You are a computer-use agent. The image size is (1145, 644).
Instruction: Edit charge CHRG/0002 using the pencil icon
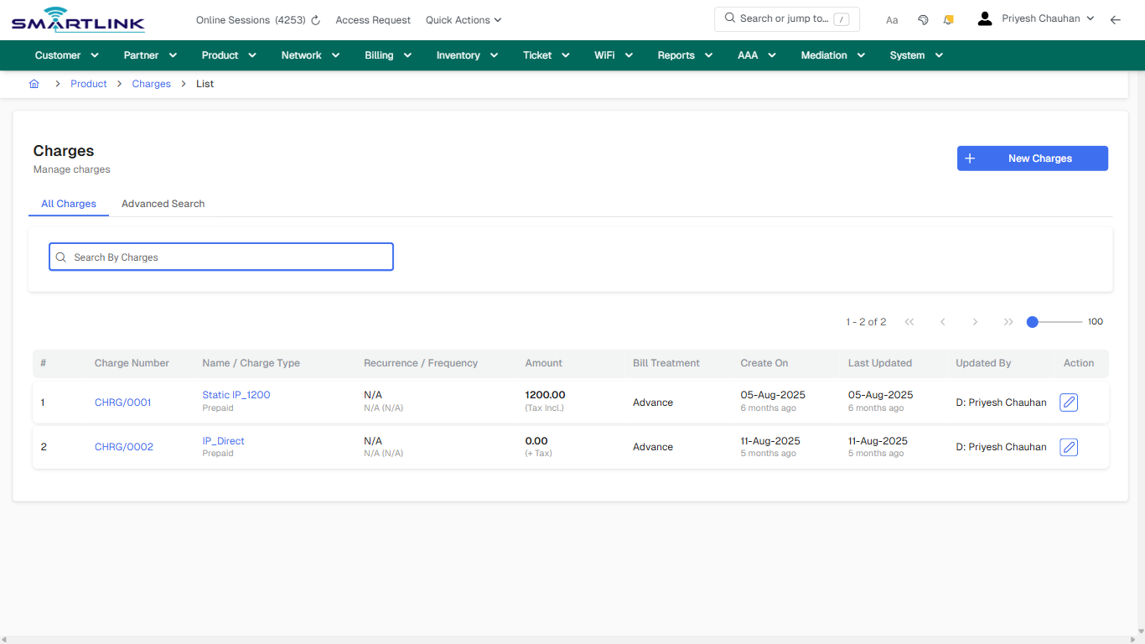[1068, 447]
